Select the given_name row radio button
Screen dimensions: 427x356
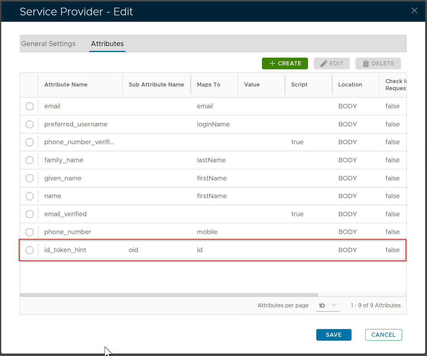point(30,178)
